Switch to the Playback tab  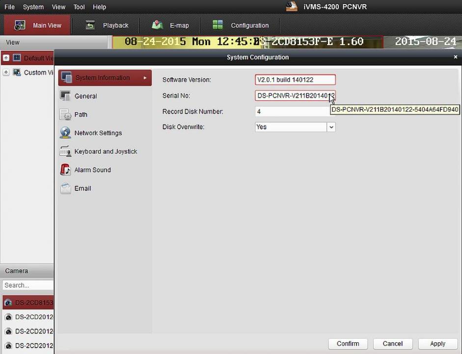point(107,26)
